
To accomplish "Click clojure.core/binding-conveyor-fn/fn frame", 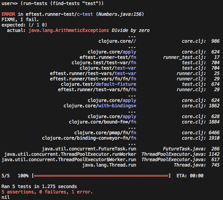I will pos(89,138).
